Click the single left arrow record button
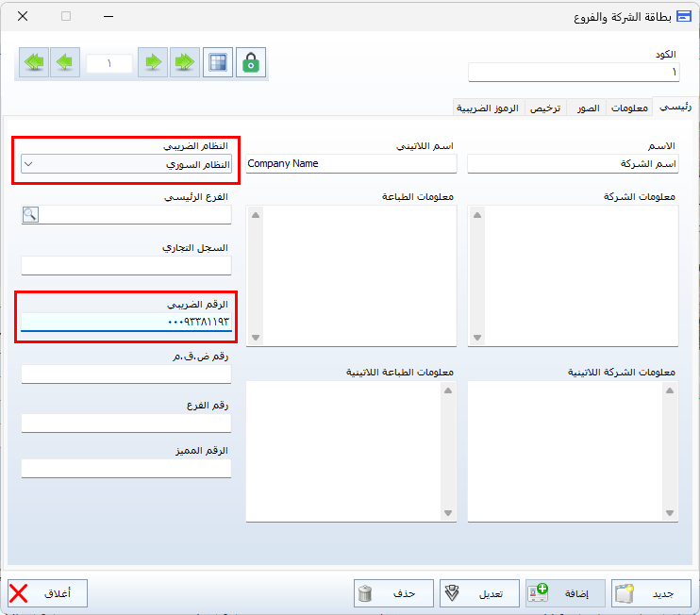Viewport: 700px width, 615px height. (64, 62)
